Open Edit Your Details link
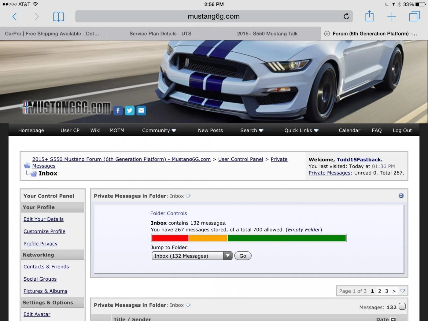The image size is (428, 321). (x=43, y=219)
